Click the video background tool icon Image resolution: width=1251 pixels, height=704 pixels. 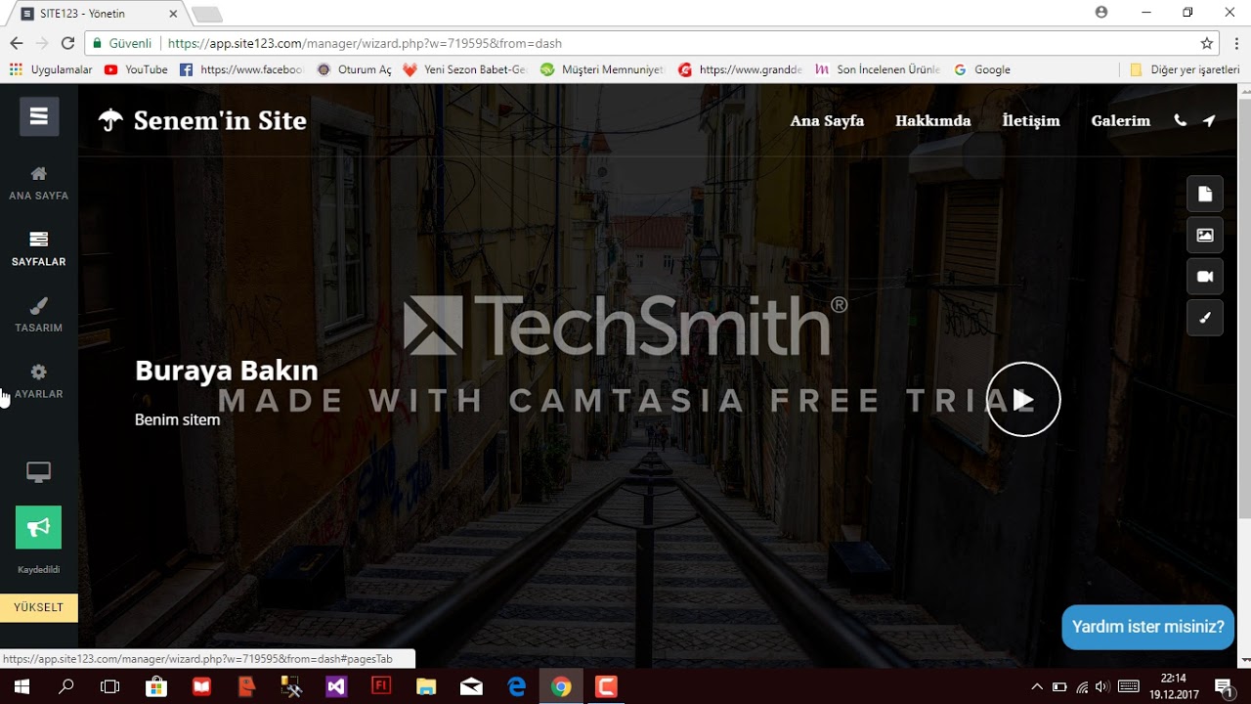click(x=1205, y=277)
